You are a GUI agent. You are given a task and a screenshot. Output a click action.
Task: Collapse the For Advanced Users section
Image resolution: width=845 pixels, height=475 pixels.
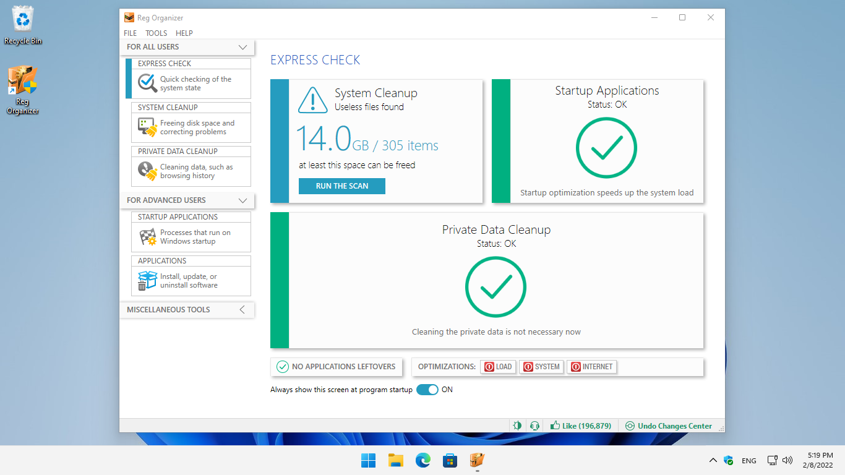click(242, 200)
